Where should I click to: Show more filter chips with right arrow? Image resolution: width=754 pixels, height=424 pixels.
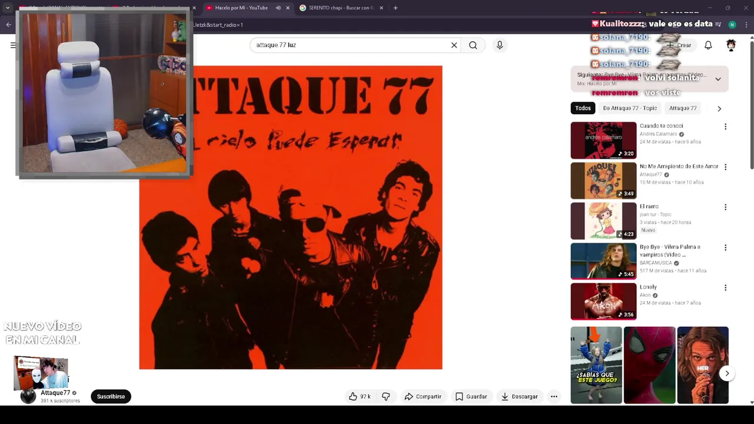(x=719, y=108)
